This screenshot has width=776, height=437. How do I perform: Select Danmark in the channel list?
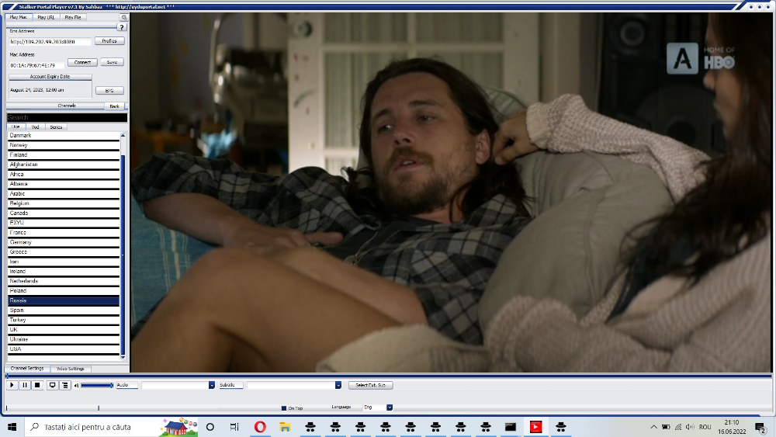point(64,136)
